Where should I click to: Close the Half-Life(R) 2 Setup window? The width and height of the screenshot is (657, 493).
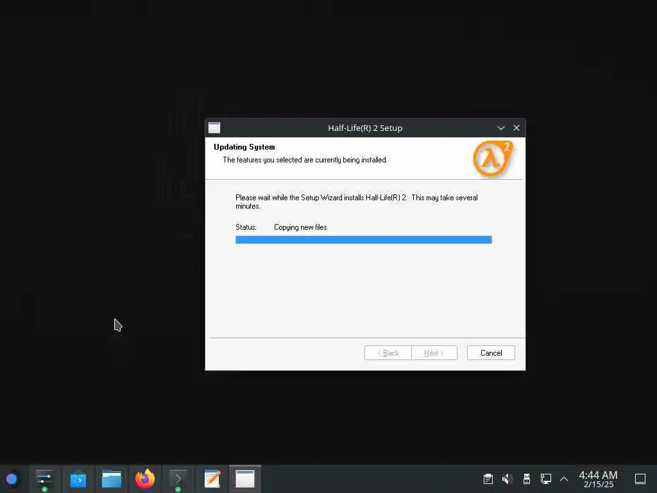pyautogui.click(x=516, y=128)
